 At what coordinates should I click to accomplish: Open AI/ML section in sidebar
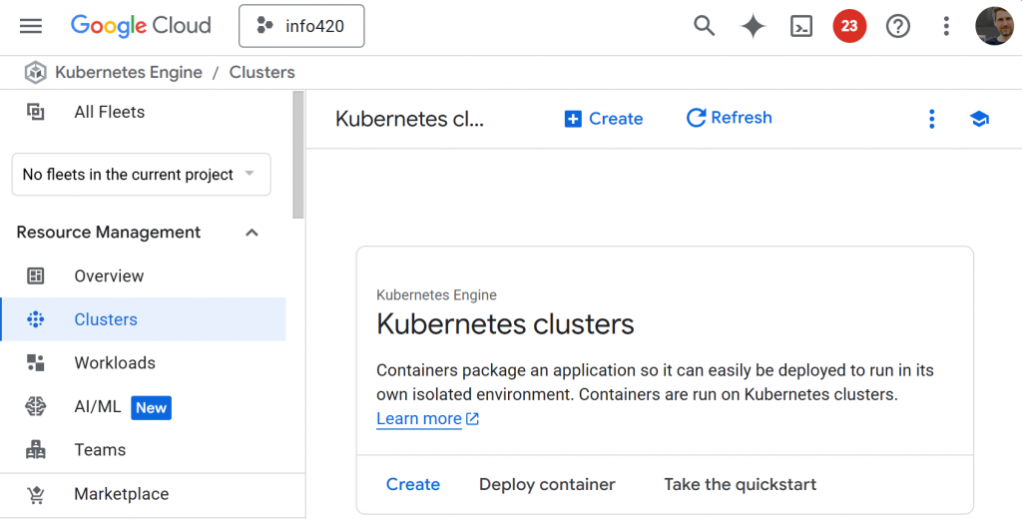tap(98, 407)
